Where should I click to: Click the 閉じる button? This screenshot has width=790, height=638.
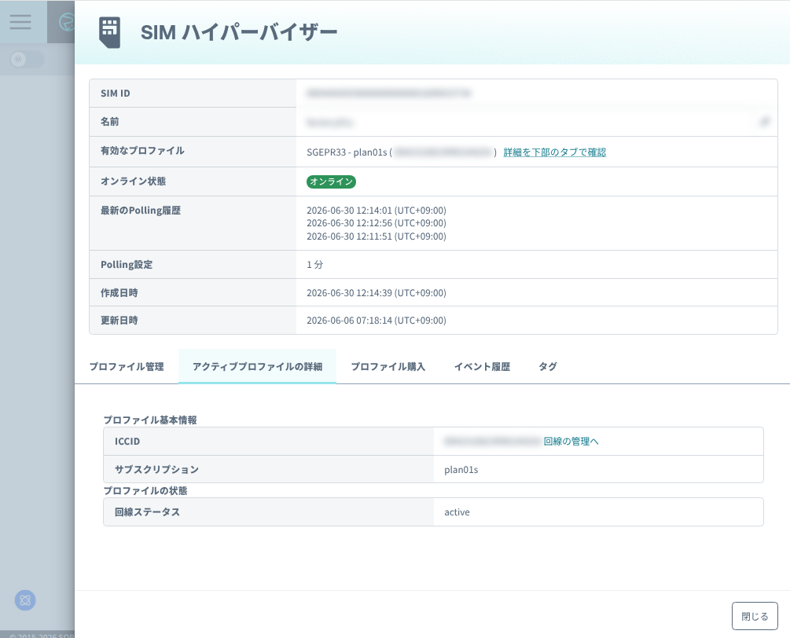coord(755,616)
